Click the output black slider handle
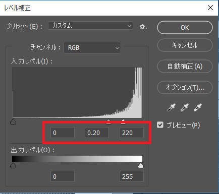219x194 pixels. (13, 165)
